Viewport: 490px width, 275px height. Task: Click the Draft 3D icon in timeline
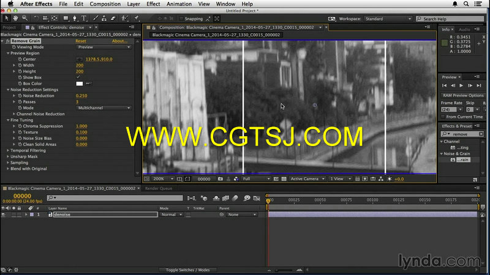(205, 198)
